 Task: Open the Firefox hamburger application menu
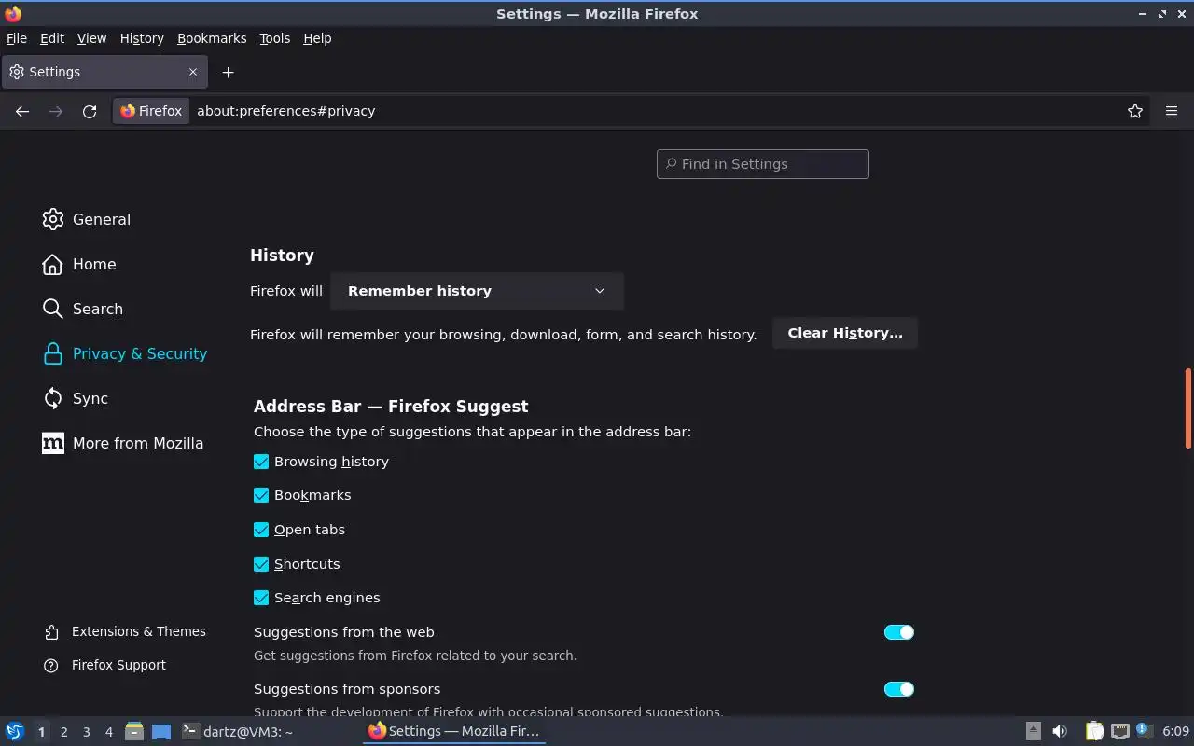click(1172, 111)
